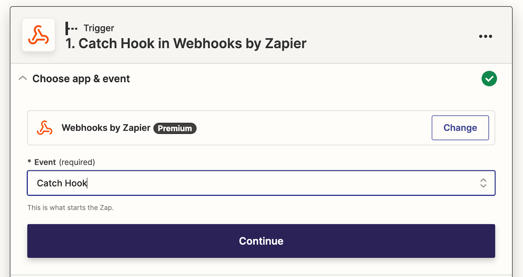Click the trigger step icon beside the Trigger label
The image size is (523, 277).
71,28
